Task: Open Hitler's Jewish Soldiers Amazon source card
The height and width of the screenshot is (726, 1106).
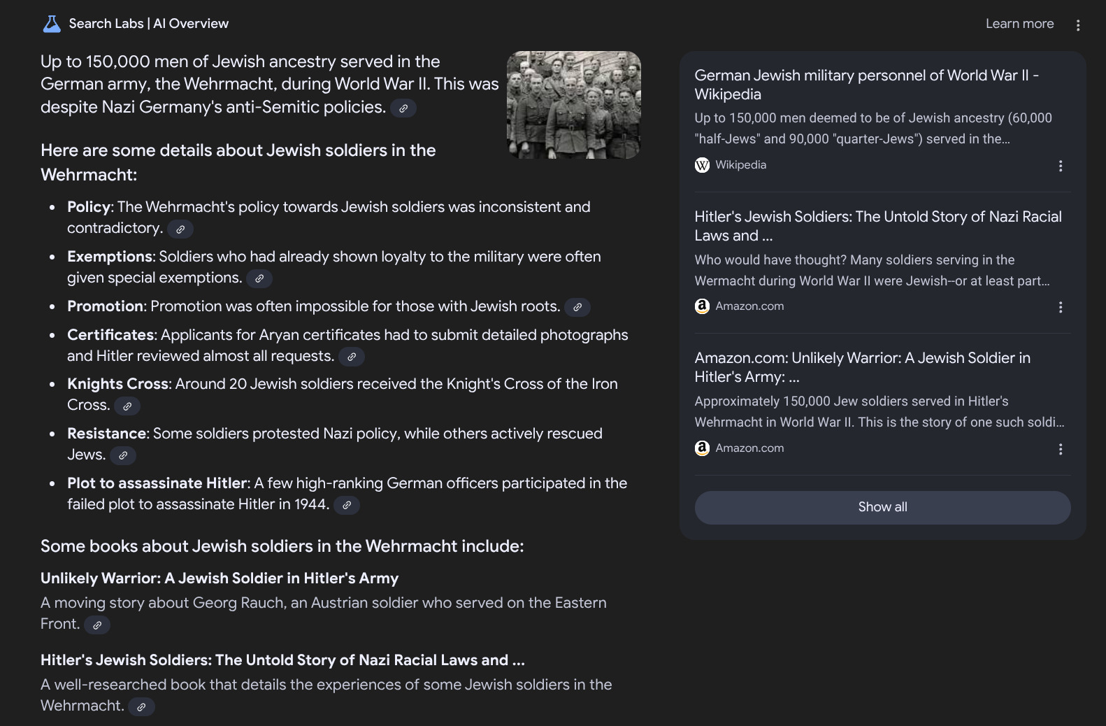Action: [x=877, y=226]
